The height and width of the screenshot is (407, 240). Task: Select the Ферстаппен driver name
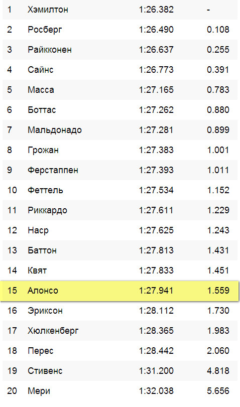[x=53, y=170]
